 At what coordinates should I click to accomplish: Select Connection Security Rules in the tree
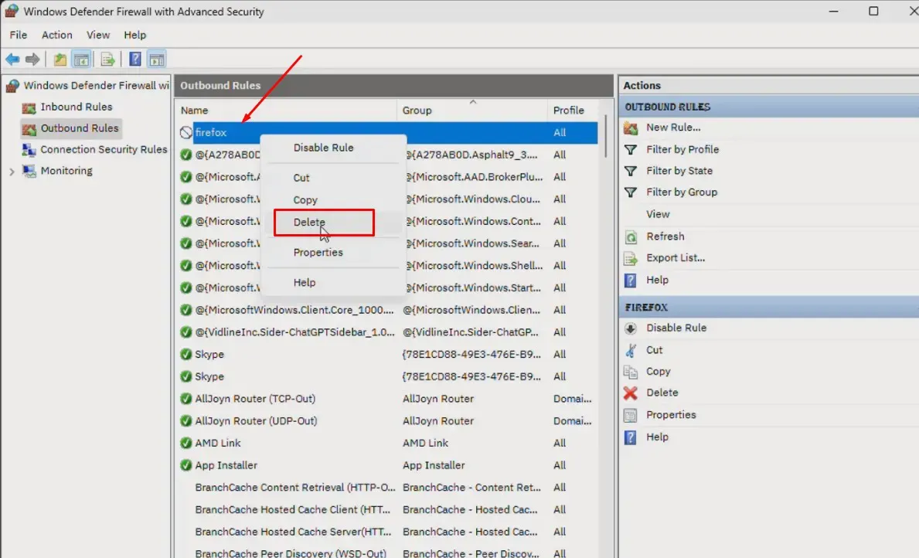click(104, 149)
